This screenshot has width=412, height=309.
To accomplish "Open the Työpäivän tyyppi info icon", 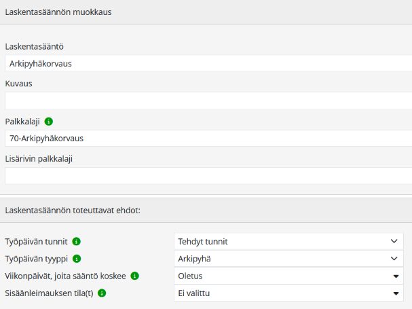I will tap(77, 259).
